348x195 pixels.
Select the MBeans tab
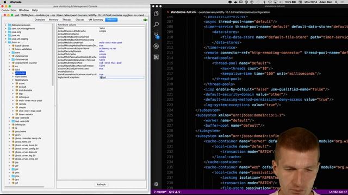(111, 20)
